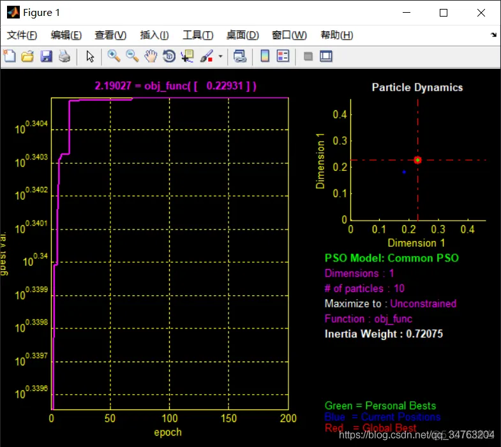Save the figure with the floppy disk icon

pos(47,56)
